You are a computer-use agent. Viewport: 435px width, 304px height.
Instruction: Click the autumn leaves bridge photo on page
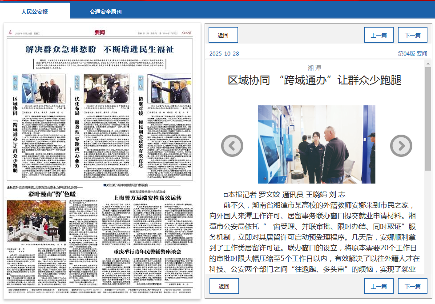(x=36, y=221)
